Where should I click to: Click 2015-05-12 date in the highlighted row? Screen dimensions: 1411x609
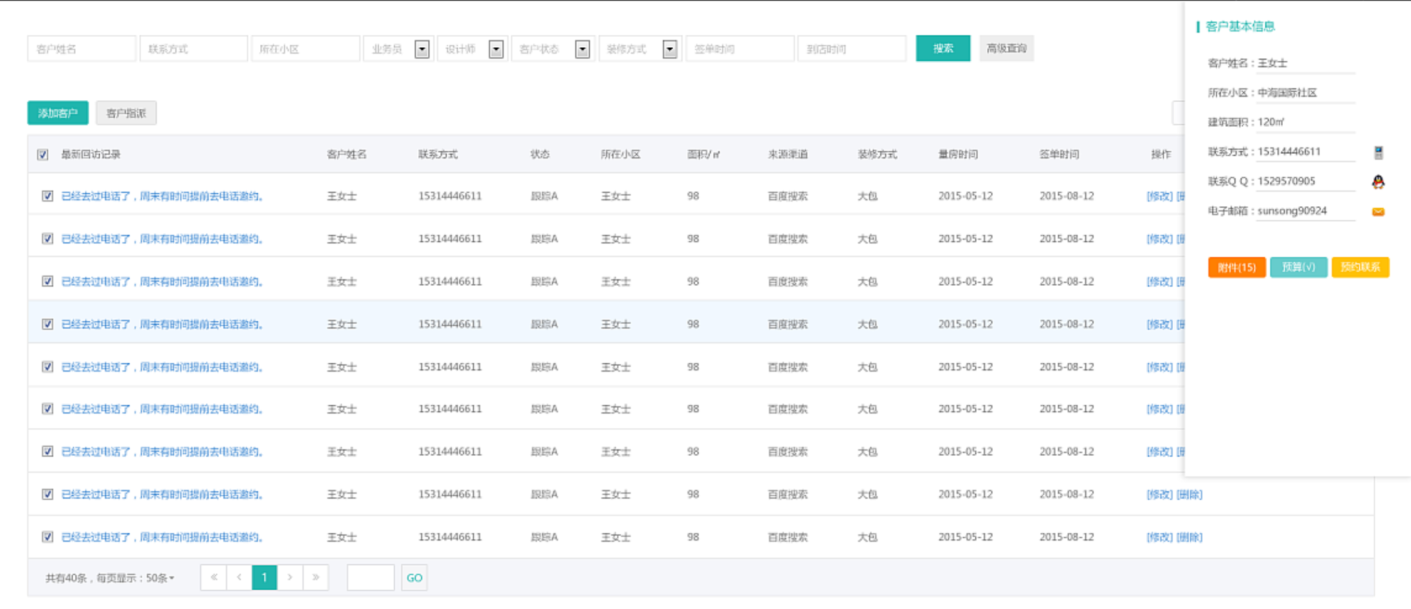click(966, 324)
